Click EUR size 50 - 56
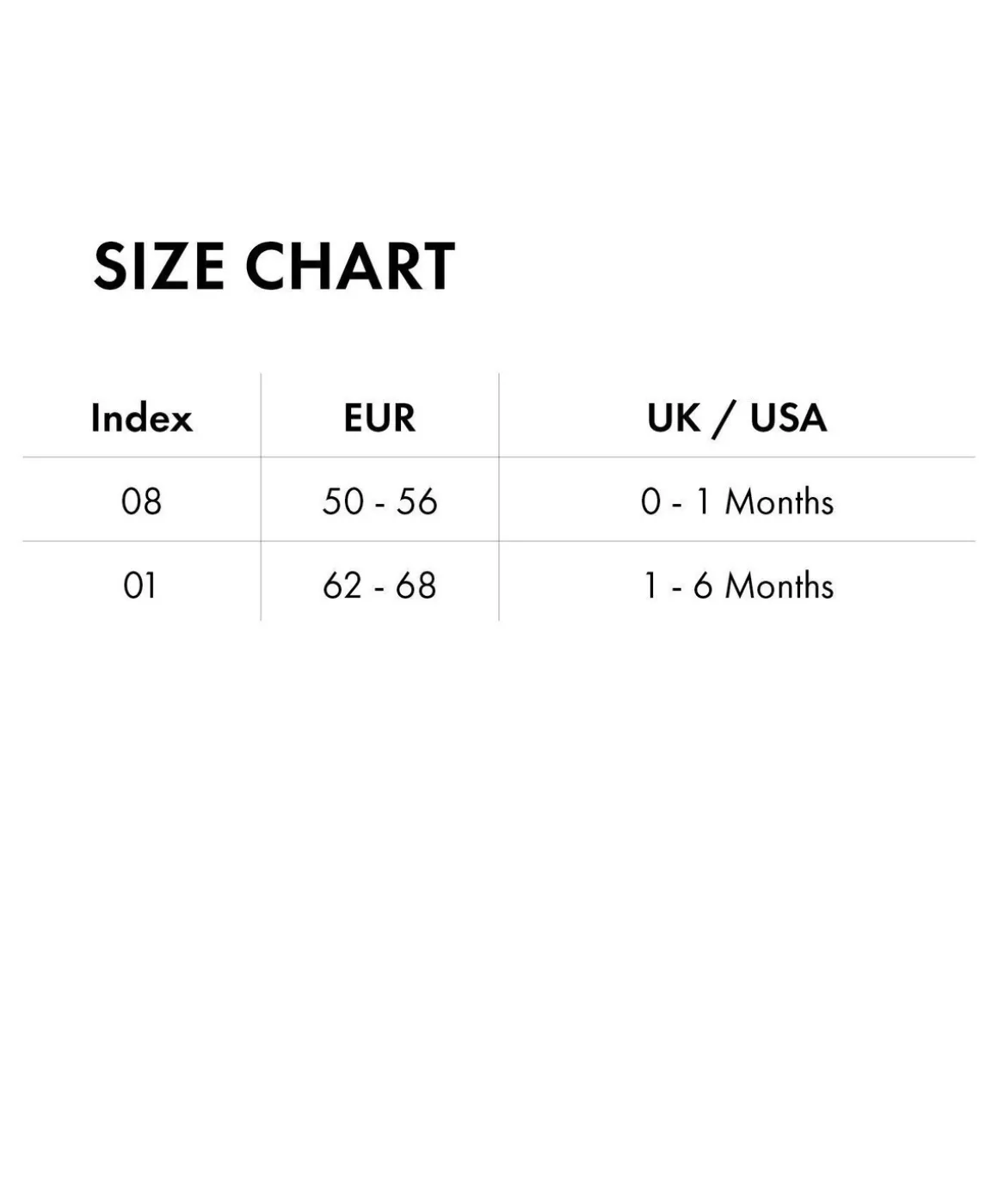998x1197 pixels. [379, 501]
